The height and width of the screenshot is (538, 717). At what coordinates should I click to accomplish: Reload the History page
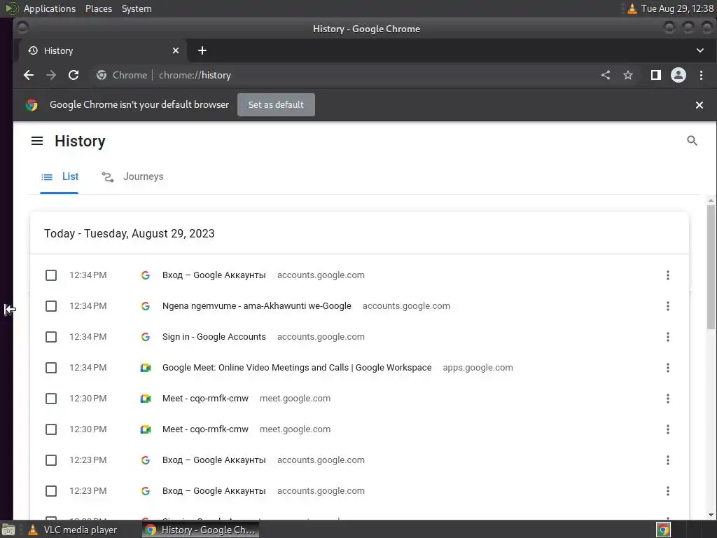tap(73, 75)
